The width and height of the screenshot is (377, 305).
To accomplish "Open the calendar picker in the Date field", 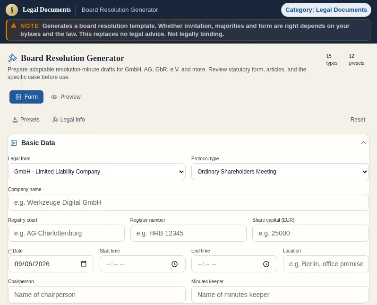I will [84, 264].
